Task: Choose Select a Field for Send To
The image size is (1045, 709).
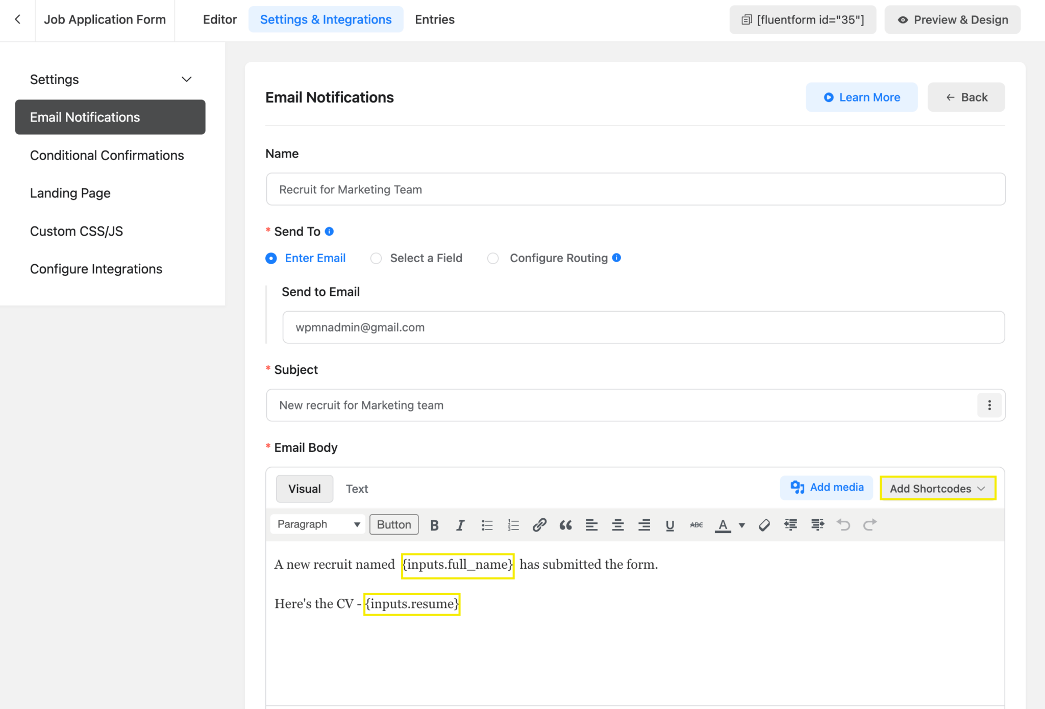Action: point(376,258)
